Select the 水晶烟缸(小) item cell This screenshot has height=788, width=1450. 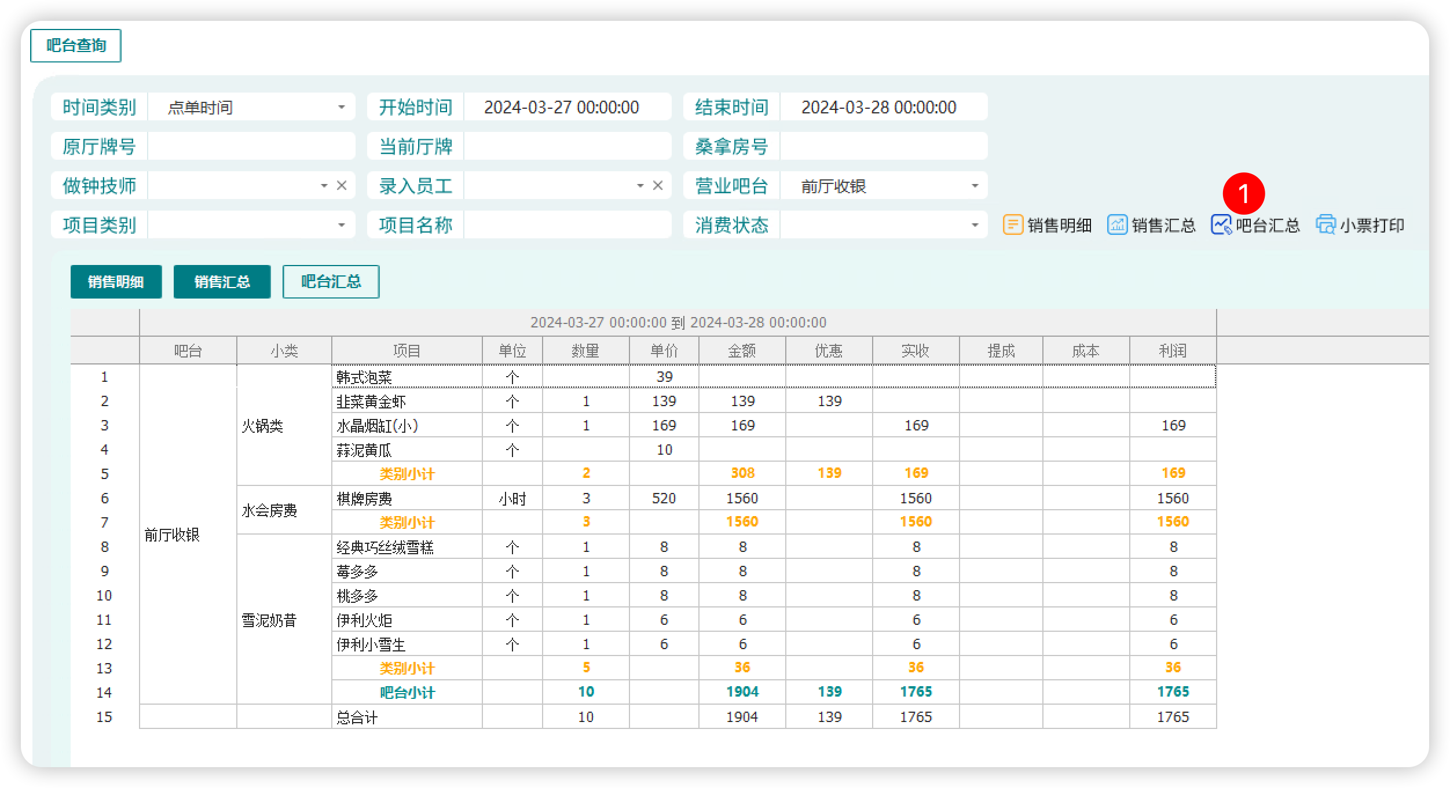(407, 425)
